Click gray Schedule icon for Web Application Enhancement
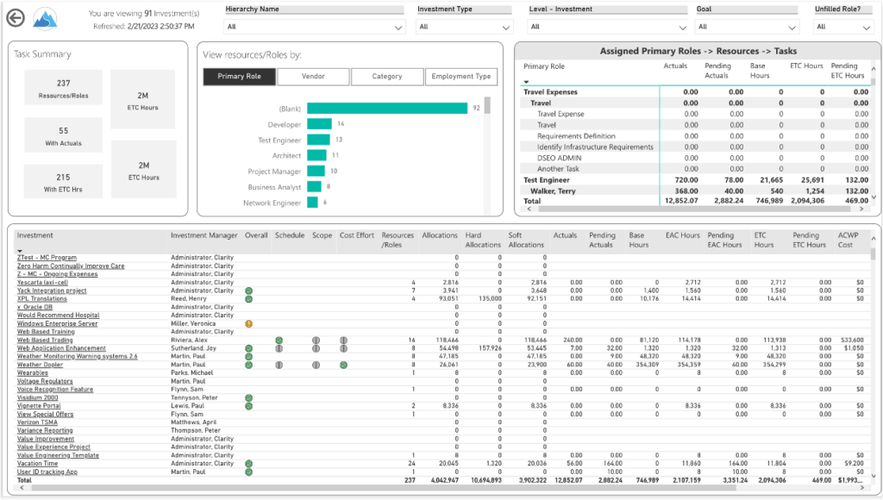 coord(279,348)
